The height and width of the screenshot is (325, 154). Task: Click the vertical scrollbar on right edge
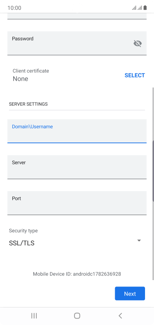[153, 171]
